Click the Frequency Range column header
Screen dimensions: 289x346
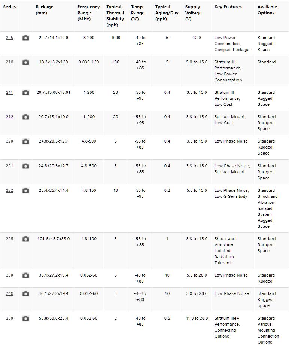(x=88, y=13)
